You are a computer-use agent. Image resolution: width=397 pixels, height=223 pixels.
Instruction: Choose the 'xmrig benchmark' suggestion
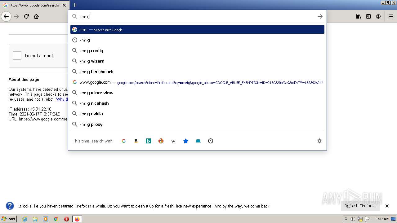(197, 72)
